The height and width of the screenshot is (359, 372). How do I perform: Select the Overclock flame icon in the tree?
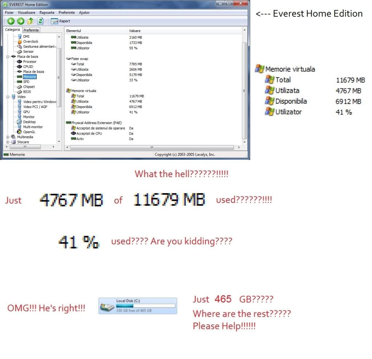(x=20, y=41)
